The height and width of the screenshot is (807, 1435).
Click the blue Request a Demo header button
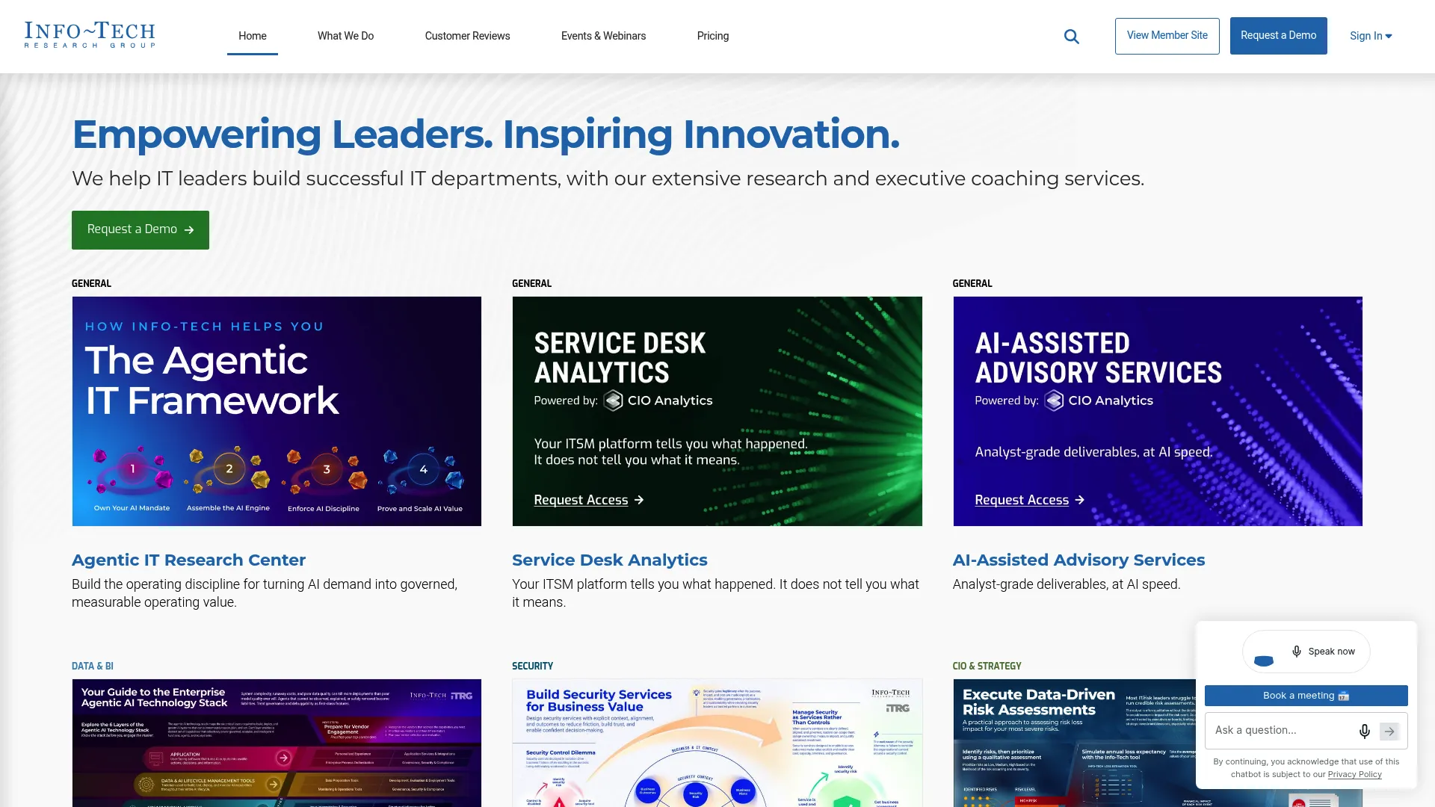1278,36
